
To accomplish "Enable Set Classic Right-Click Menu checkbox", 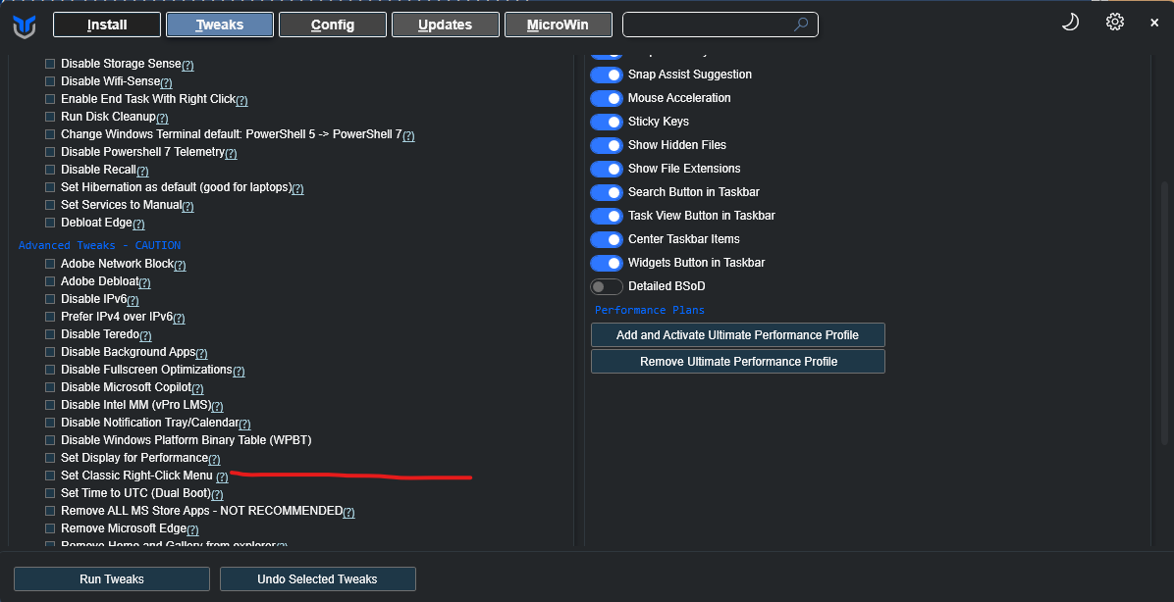I will point(50,476).
